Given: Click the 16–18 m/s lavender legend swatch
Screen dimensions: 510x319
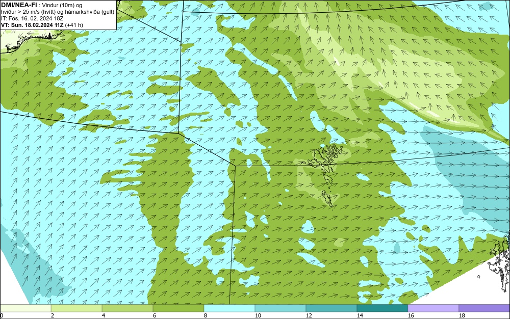Looking at the screenshot, I should tap(433, 308).
